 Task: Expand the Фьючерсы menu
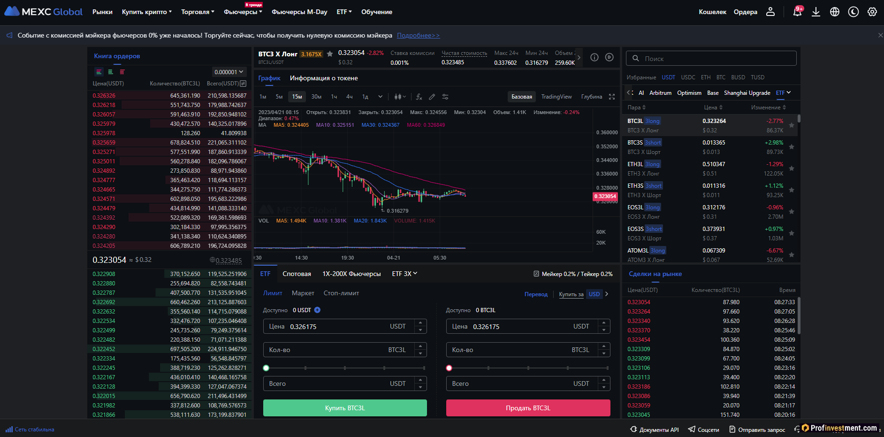pos(243,12)
